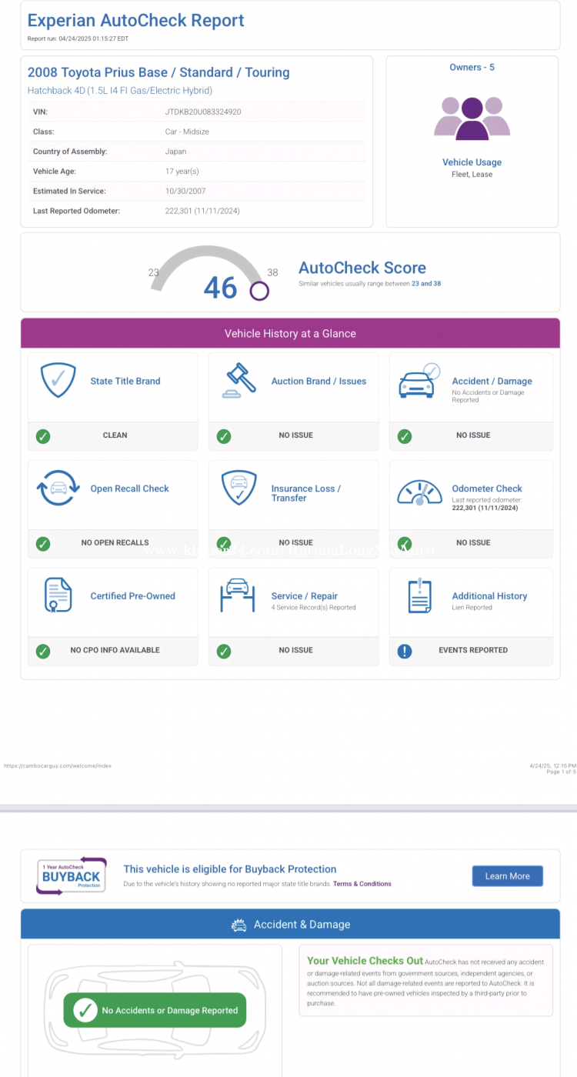The width and height of the screenshot is (577, 1077).
Task: Click the Vehicle History at a Glance header
Action: pos(290,334)
